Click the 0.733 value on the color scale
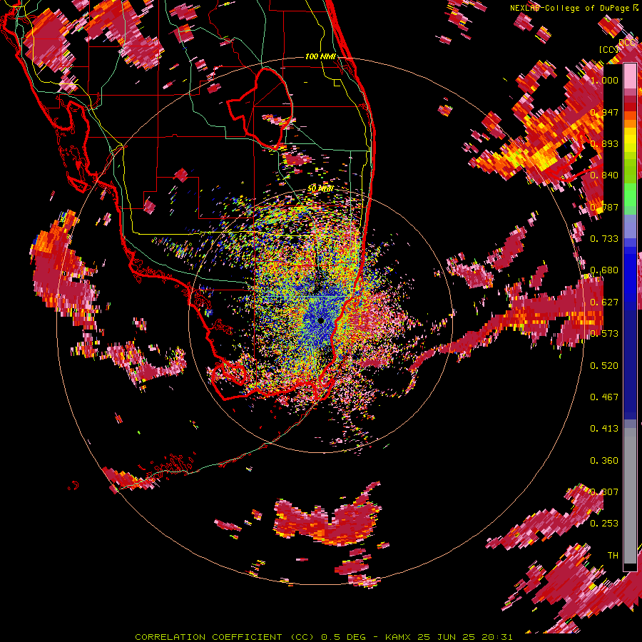642x642 pixels. click(x=604, y=239)
